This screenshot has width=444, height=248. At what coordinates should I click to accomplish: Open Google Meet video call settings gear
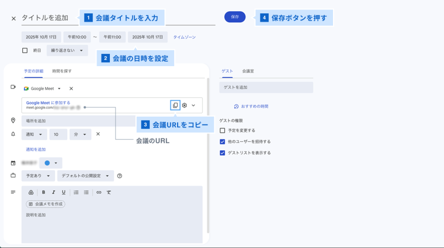pos(185,105)
